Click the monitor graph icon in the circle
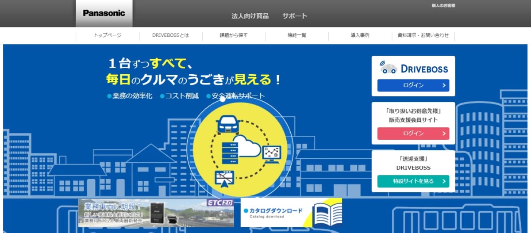Image resolution: width=531 pixels, height=233 pixels. click(x=271, y=153)
